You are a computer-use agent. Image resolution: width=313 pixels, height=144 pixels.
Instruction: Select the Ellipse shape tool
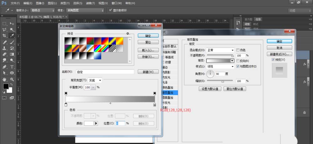click(12, 73)
